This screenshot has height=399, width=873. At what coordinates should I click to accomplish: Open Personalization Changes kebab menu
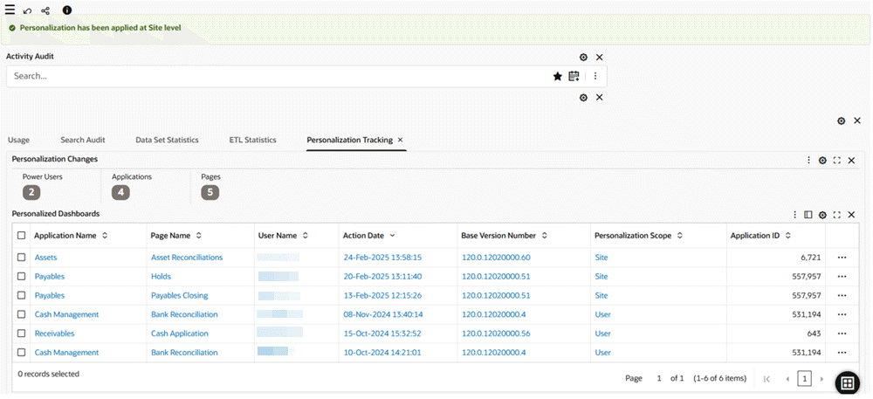808,161
